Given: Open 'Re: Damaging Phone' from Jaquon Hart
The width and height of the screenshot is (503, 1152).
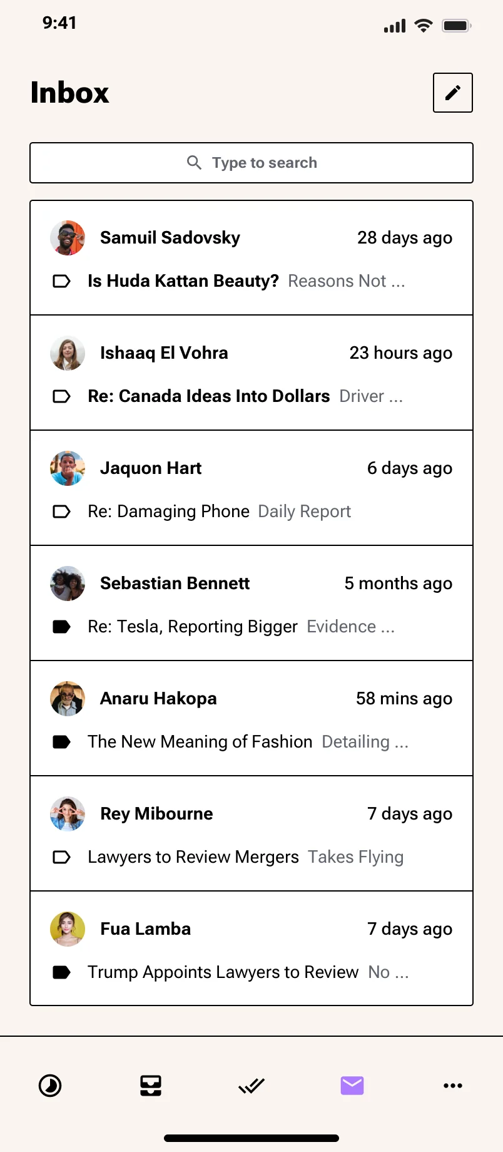Looking at the screenshot, I should 251,488.
